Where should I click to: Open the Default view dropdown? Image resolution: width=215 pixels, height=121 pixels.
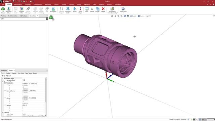point(133,16)
